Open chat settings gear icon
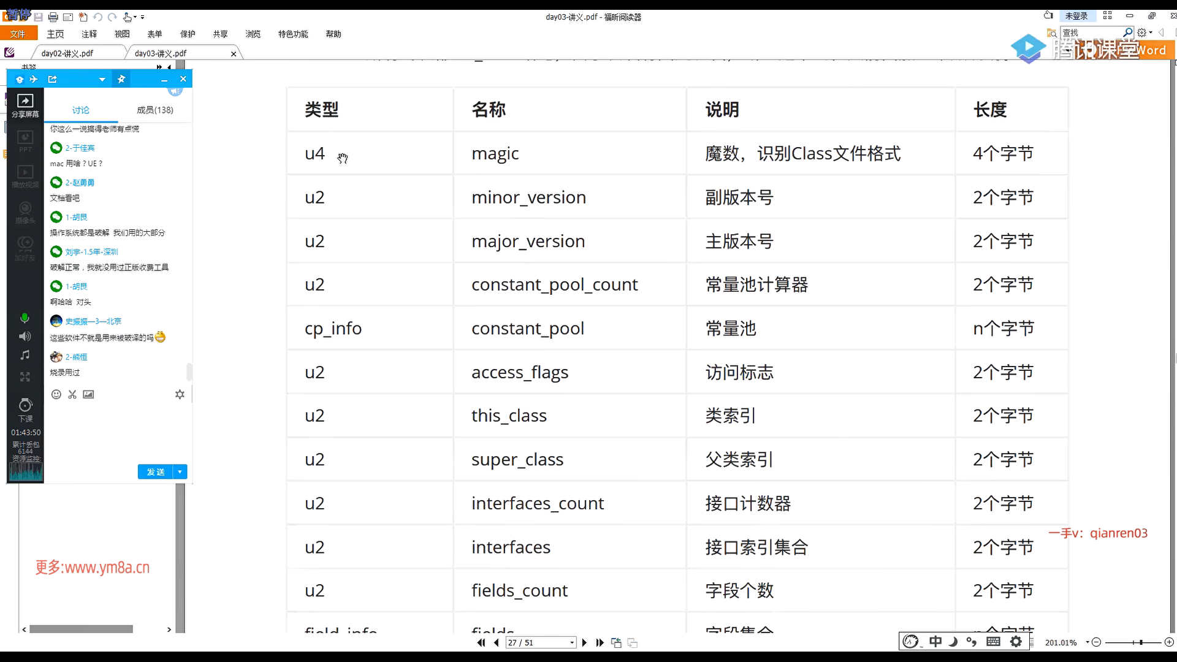 (x=180, y=395)
